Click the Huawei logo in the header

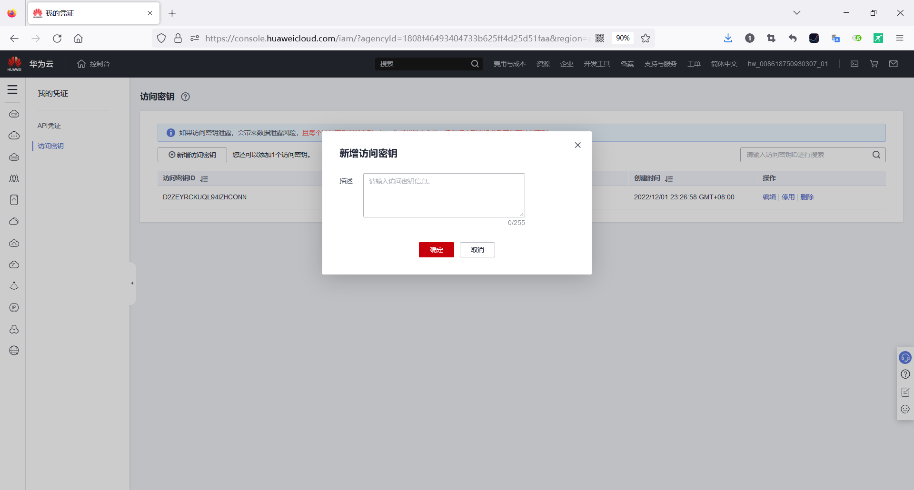(x=14, y=64)
